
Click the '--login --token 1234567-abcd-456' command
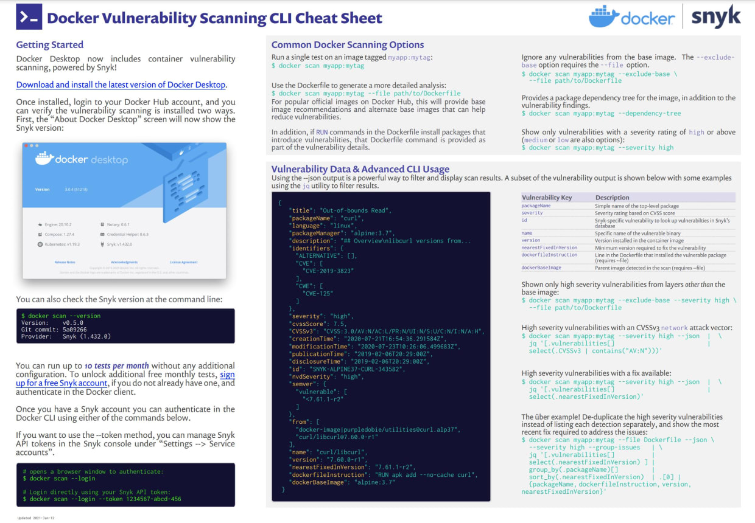coord(102,499)
